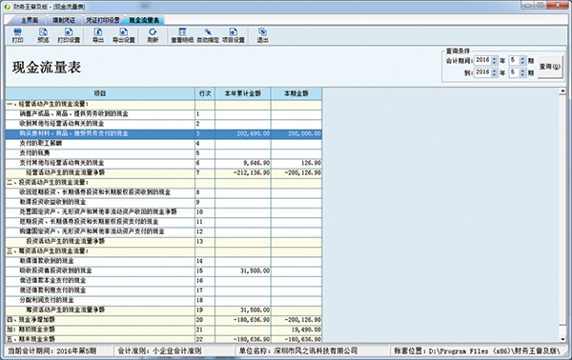Open the 预览 preview icon

coord(43,35)
